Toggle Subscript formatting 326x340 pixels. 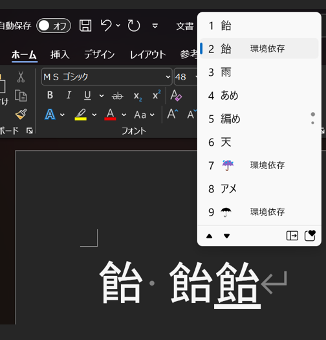pyautogui.click(x=138, y=96)
